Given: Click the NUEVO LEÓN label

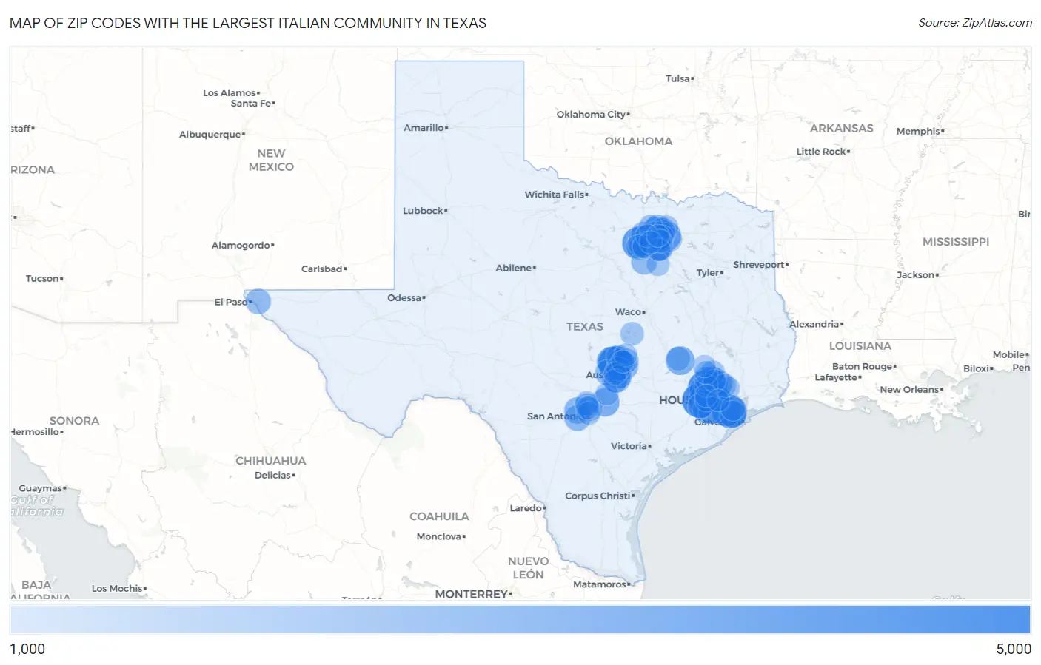Looking at the screenshot, I should (x=528, y=568).
